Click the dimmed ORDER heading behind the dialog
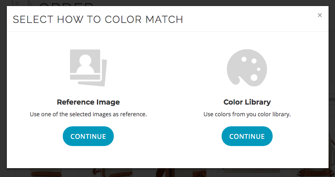 pos(66,4)
